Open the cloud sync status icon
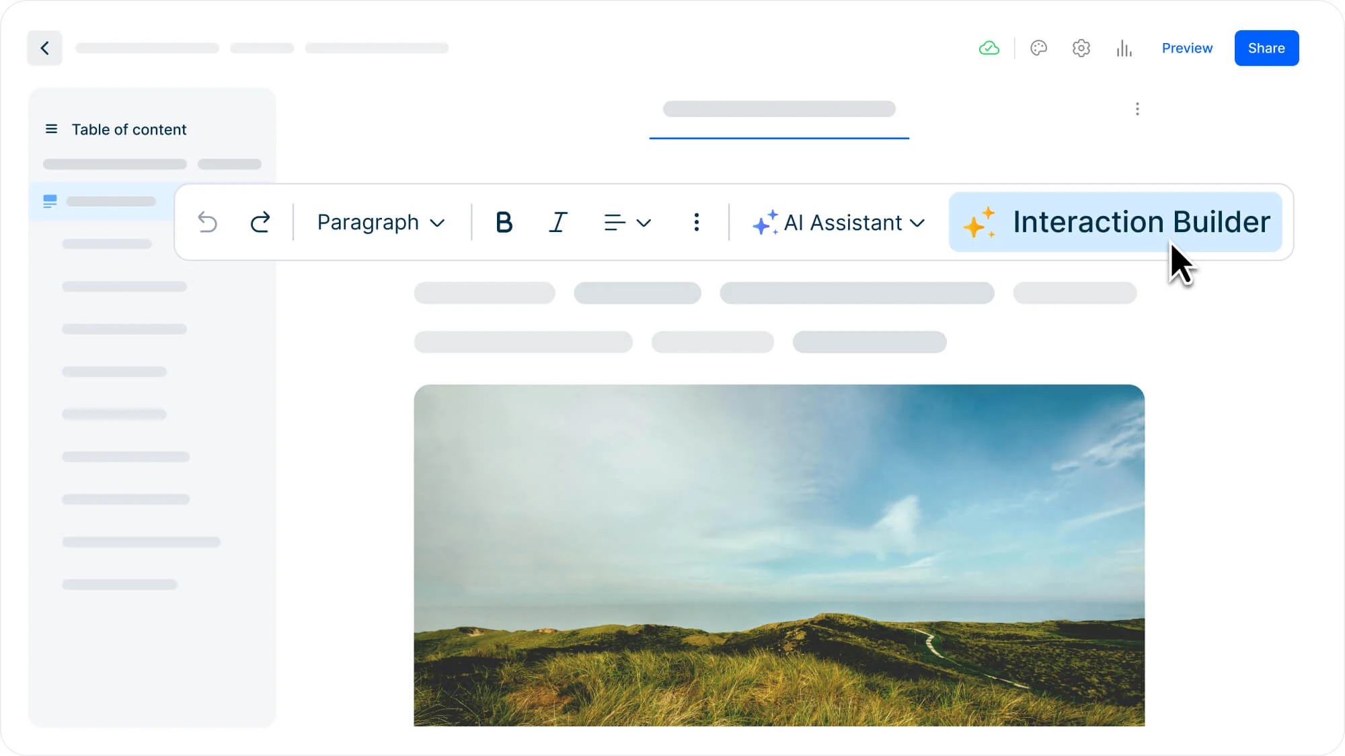This screenshot has height=756, width=1345. pyautogui.click(x=989, y=48)
